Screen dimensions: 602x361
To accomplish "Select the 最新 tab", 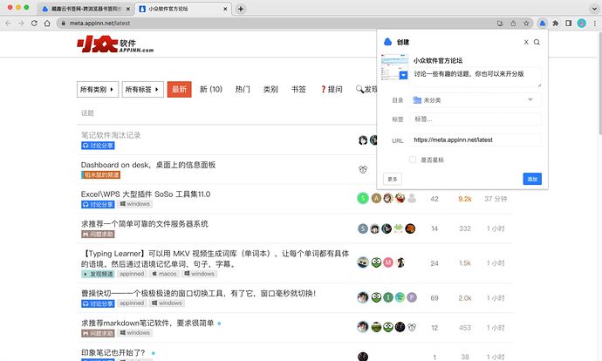I will [180, 90].
